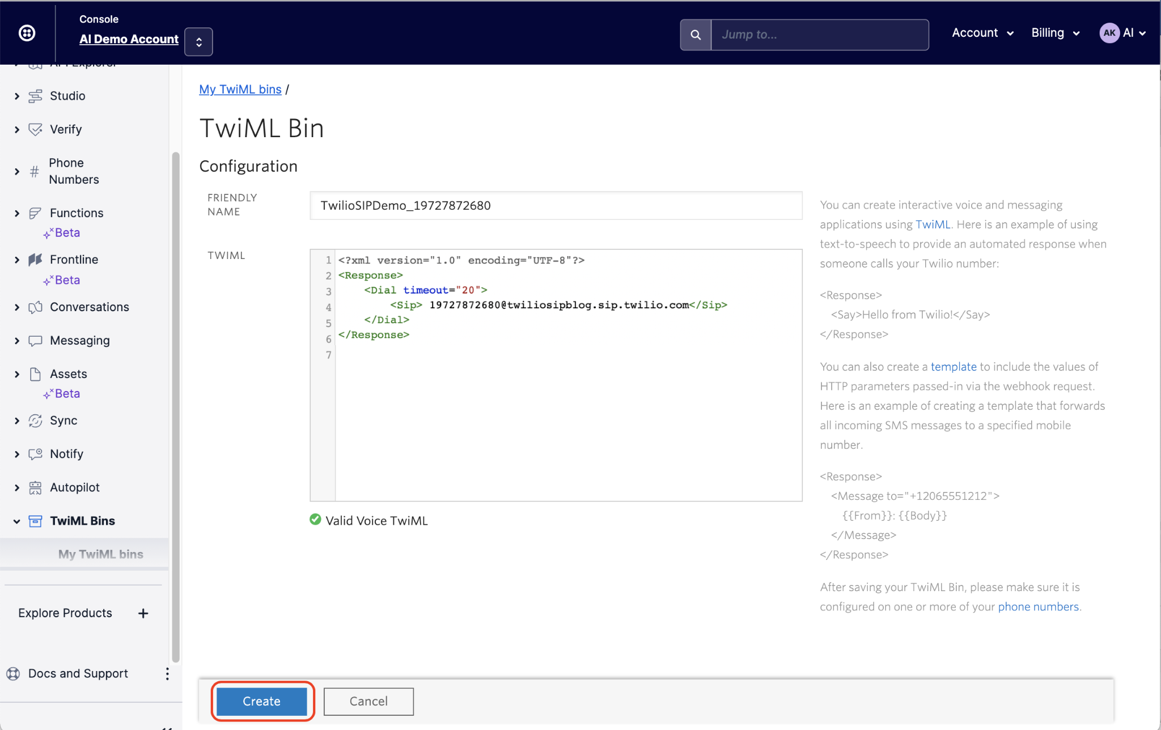Click the Frontline icon
Image resolution: width=1161 pixels, height=730 pixels.
(x=35, y=260)
